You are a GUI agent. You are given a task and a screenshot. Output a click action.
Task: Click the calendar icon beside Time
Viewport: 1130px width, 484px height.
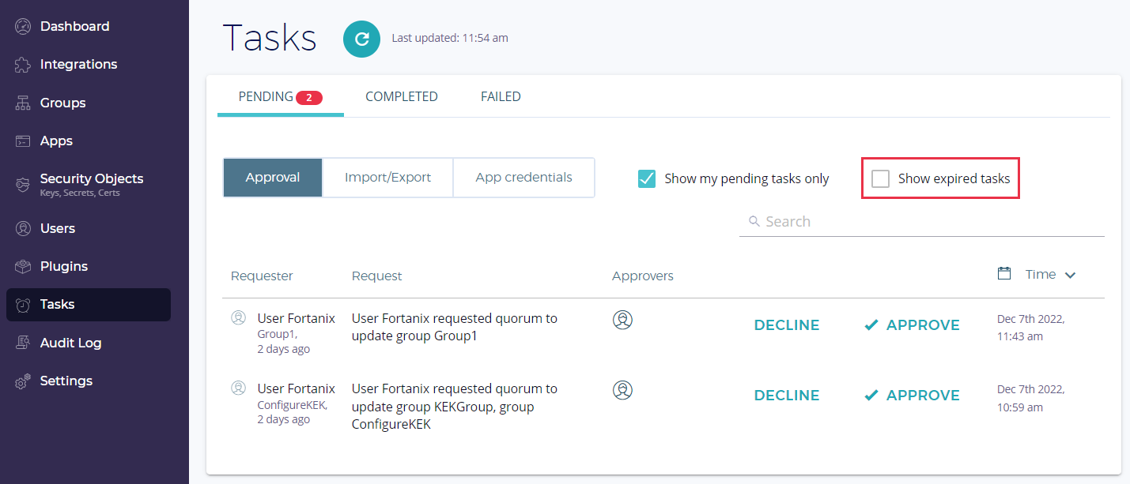click(1004, 274)
